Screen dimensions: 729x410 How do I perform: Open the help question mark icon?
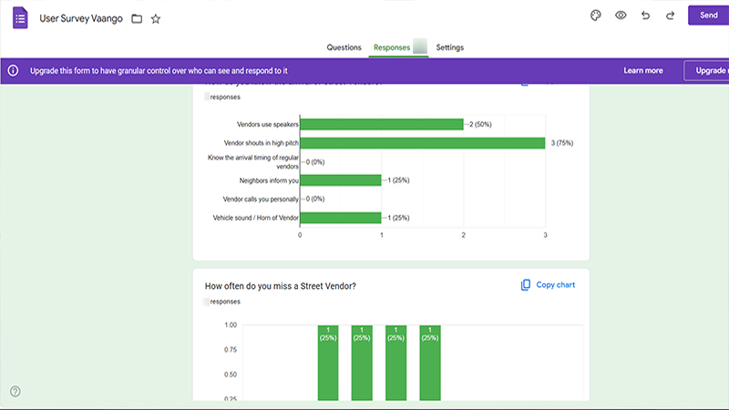click(x=15, y=392)
